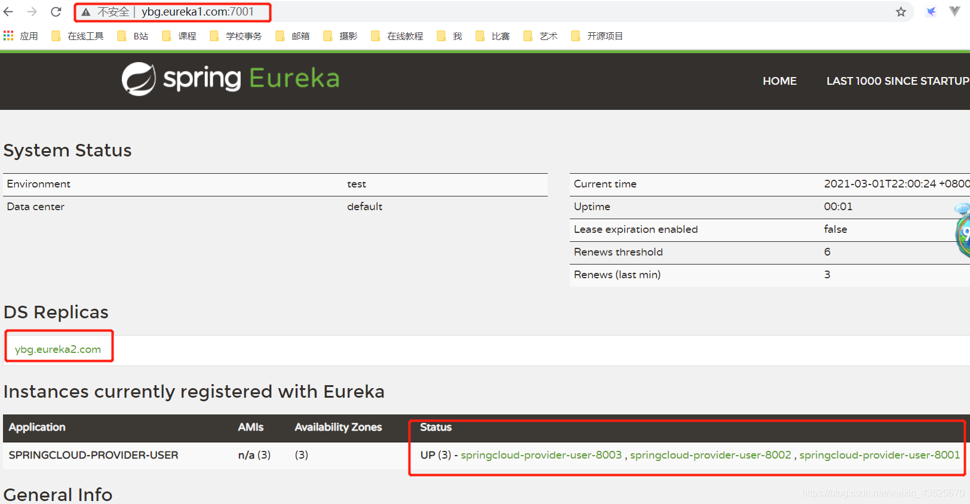
Task: Click the Uptime value 00:01
Action: pos(838,207)
